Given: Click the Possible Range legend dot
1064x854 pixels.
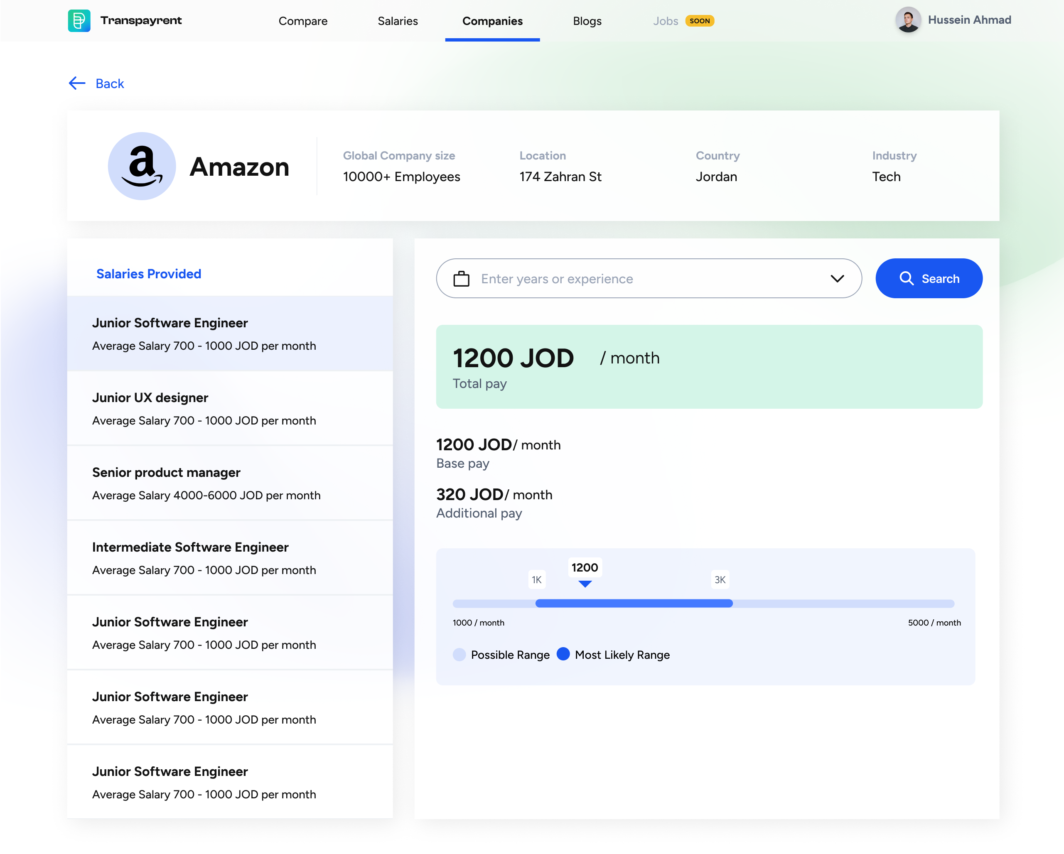Looking at the screenshot, I should 459,655.
